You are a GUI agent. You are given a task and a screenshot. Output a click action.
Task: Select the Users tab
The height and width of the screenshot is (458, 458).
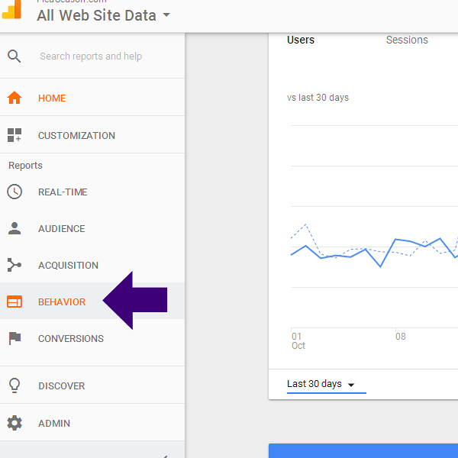click(x=301, y=40)
